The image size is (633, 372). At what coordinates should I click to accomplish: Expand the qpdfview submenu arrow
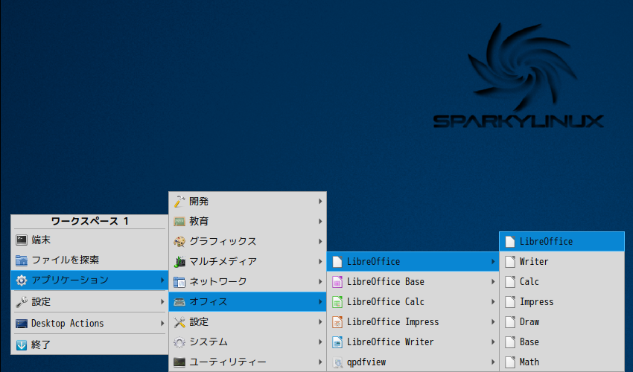point(493,362)
